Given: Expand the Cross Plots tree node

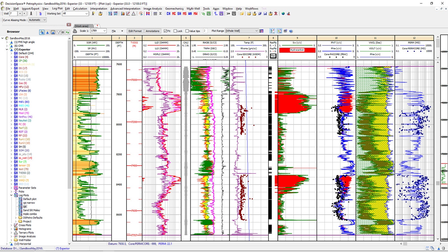Looking at the screenshot, I should (11, 225).
